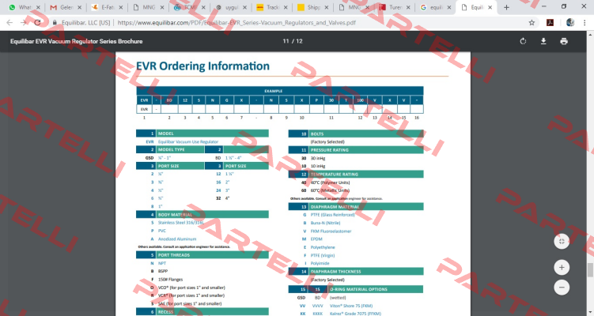The width and height of the screenshot is (594, 316).
Task: Close the Tracki tab
Action: click(286, 7)
